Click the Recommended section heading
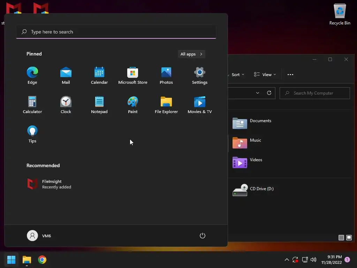 click(x=43, y=165)
